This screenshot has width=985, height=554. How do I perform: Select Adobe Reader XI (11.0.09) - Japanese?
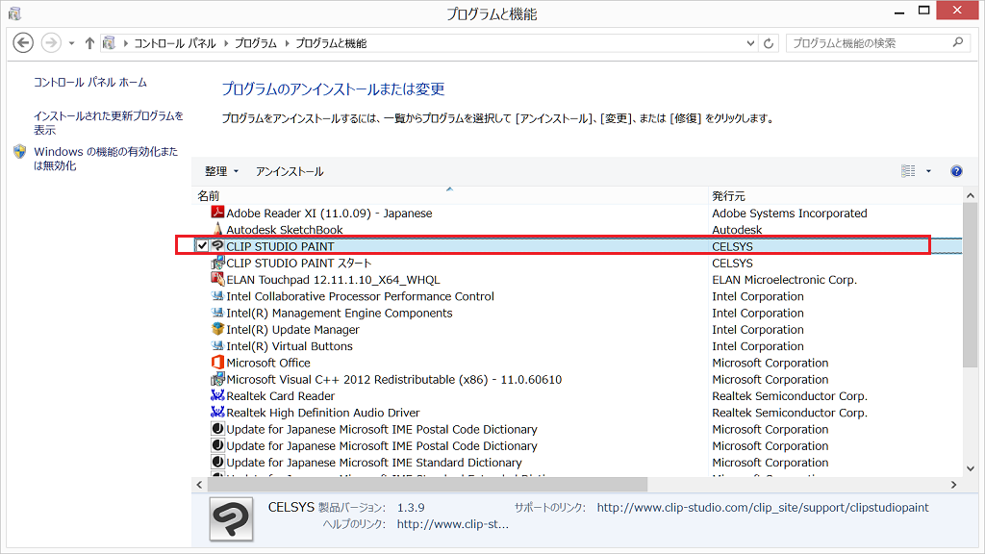click(329, 214)
